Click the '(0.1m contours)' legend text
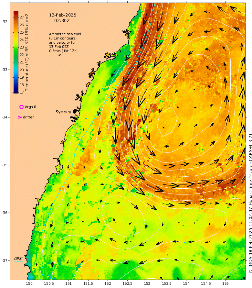This screenshot has height=288, width=252. tap(63, 38)
